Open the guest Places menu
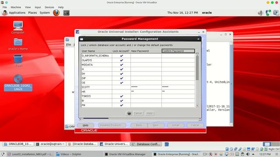Image resolution: width=280 pixels, height=157 pixels. [x=32, y=13]
